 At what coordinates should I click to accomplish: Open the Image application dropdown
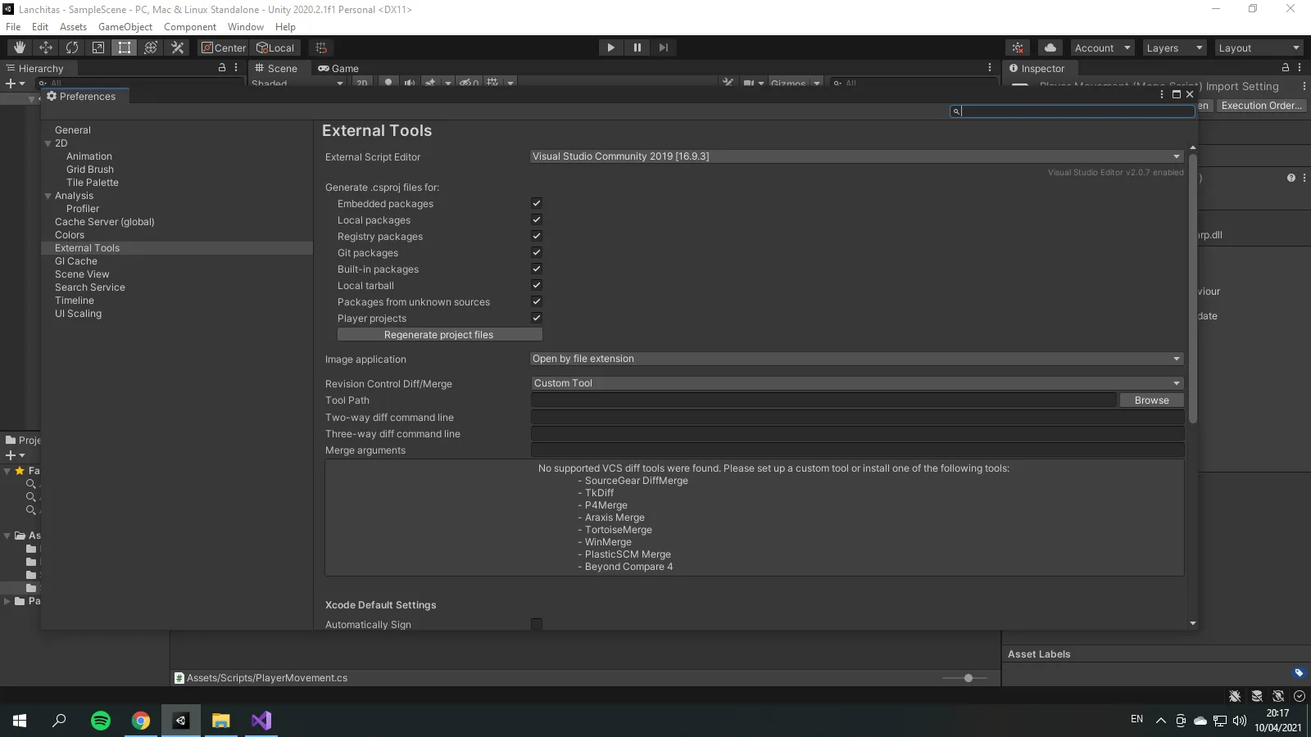tap(857, 359)
